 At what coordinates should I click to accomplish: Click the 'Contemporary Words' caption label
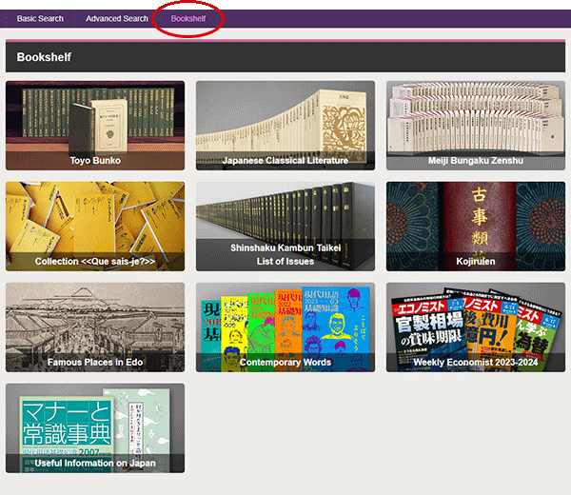click(x=285, y=363)
